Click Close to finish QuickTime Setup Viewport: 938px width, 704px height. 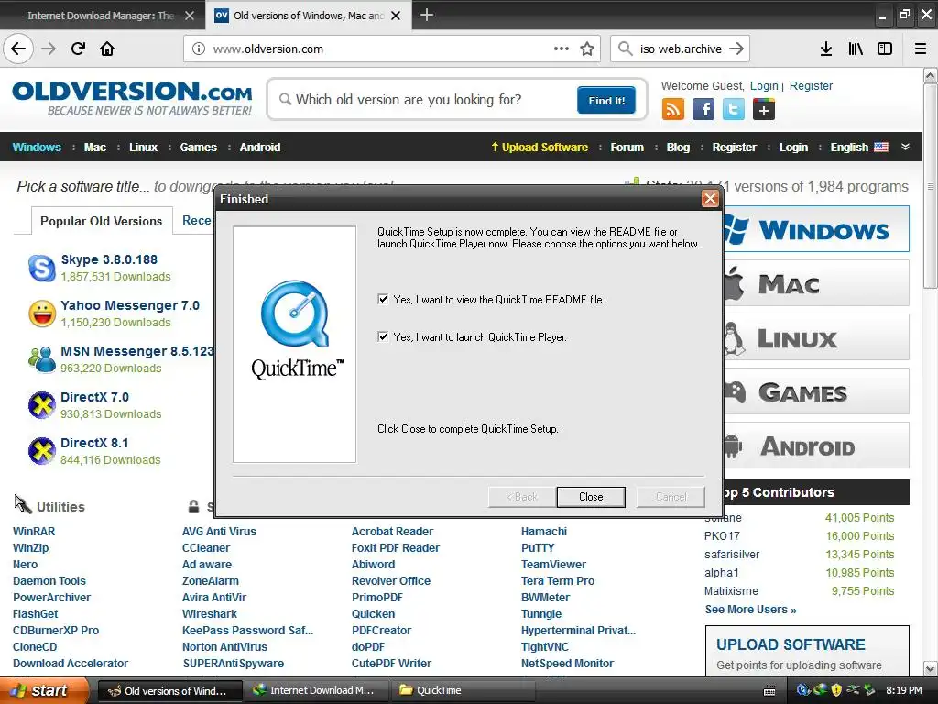pos(591,496)
